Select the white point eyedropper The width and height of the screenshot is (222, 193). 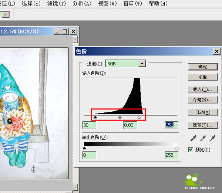coord(212,138)
